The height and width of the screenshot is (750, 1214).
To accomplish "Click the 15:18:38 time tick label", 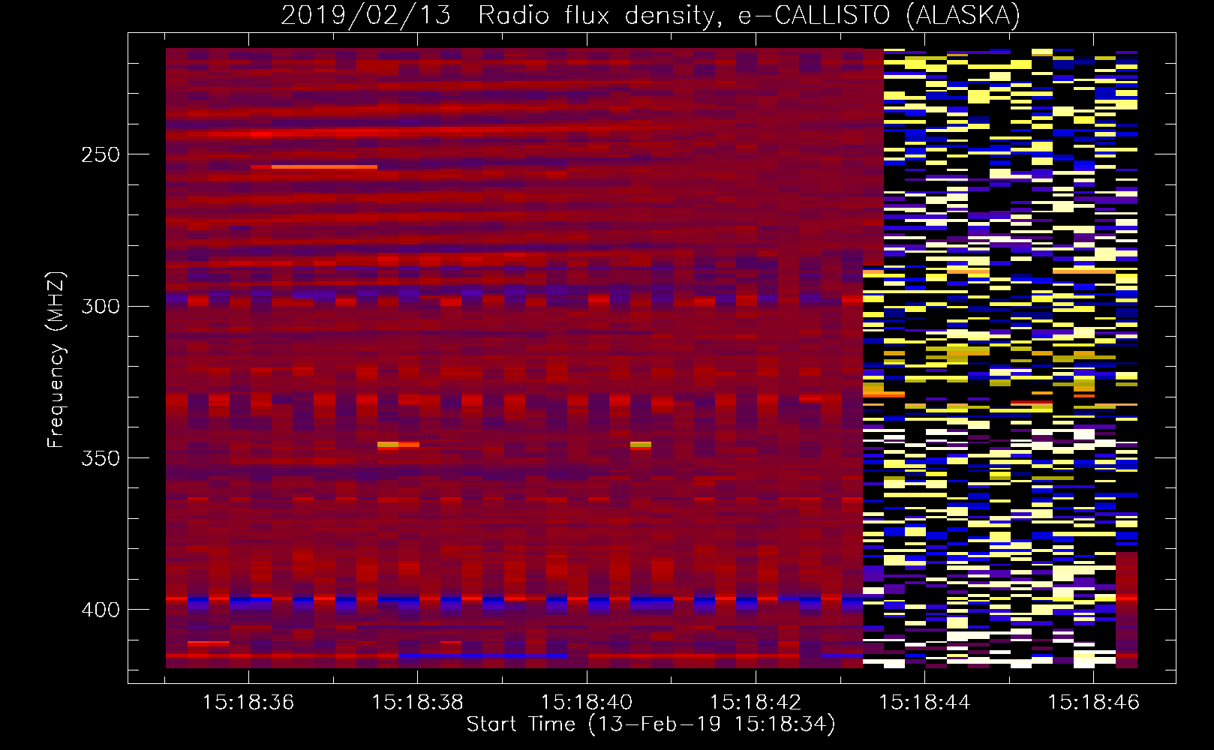I will [x=417, y=703].
